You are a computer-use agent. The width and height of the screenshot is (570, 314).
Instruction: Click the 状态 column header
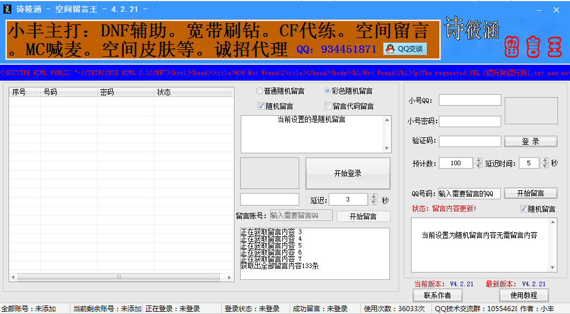194,92
